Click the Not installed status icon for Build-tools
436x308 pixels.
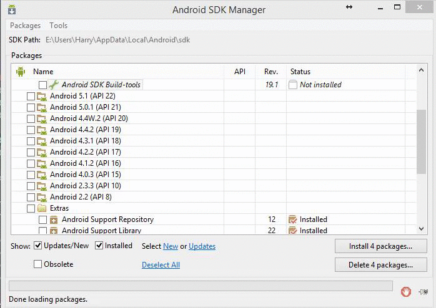[x=293, y=85]
